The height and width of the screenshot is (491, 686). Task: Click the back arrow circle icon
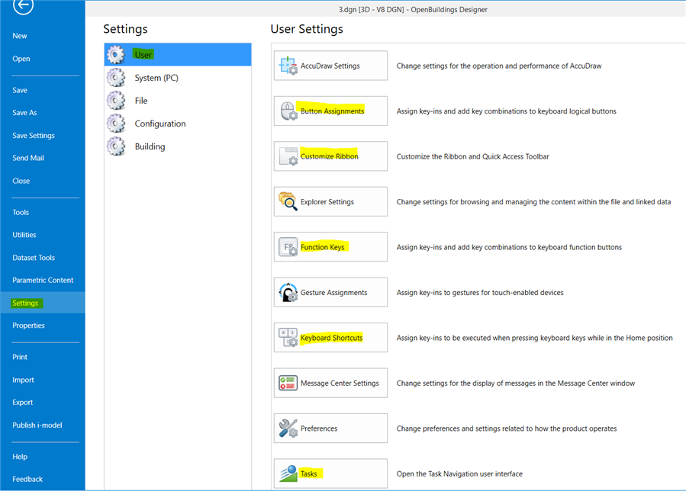23,5
